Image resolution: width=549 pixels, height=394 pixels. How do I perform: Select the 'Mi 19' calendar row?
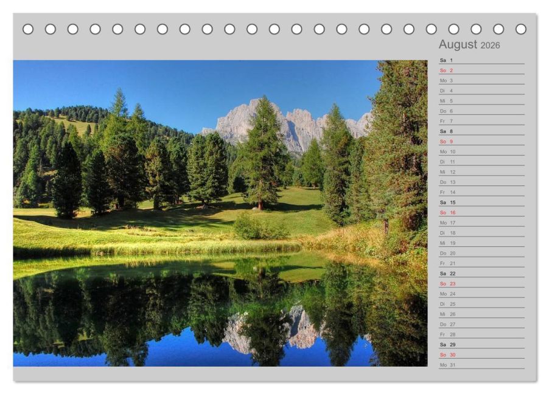click(x=482, y=243)
